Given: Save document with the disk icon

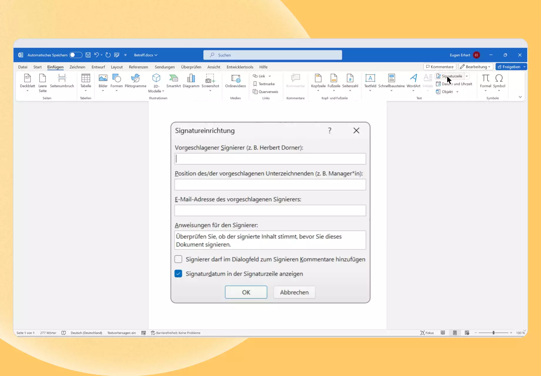Looking at the screenshot, I should (88, 55).
